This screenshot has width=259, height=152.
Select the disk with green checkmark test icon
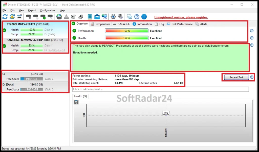click(x=43, y=16)
